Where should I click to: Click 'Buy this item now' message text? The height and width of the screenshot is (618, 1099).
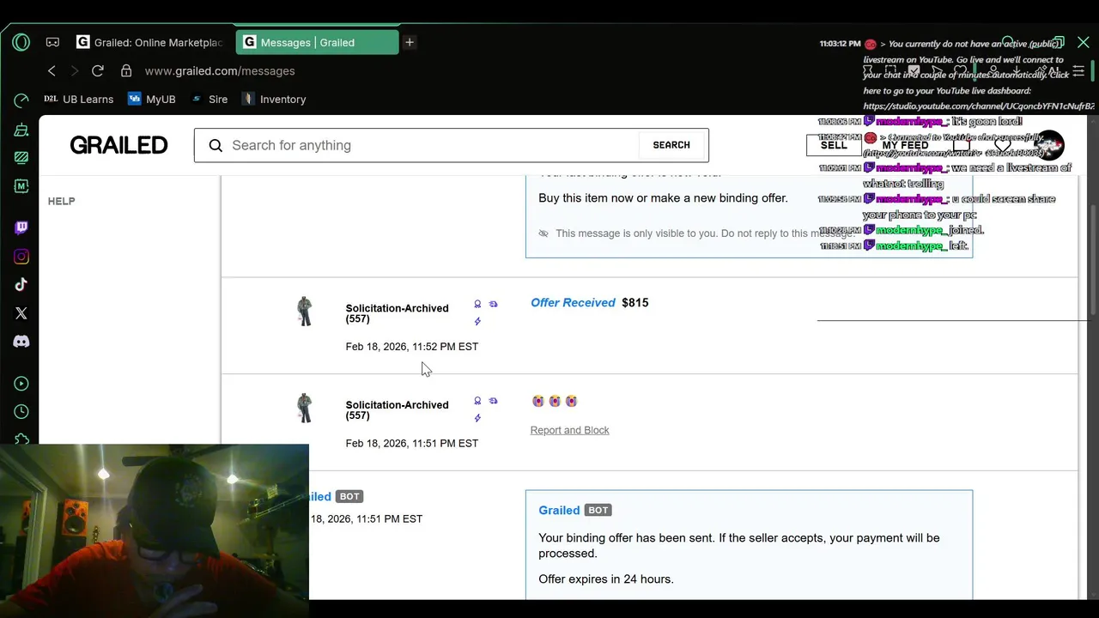[663, 198]
